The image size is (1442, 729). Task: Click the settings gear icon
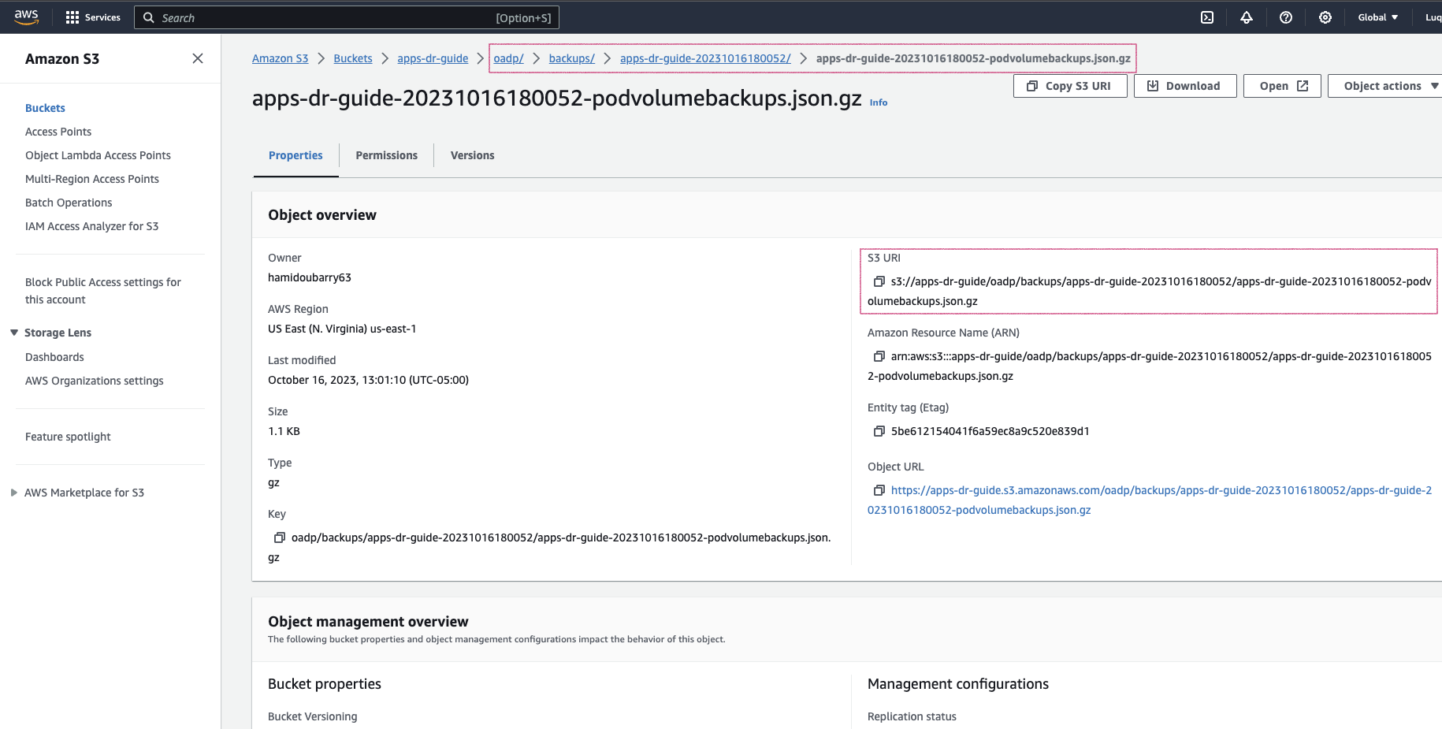(x=1325, y=17)
